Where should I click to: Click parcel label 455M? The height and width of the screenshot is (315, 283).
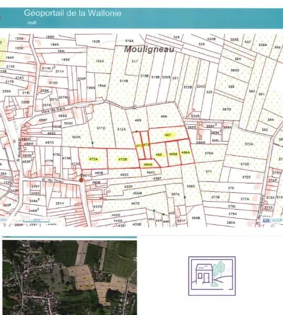coord(137,193)
